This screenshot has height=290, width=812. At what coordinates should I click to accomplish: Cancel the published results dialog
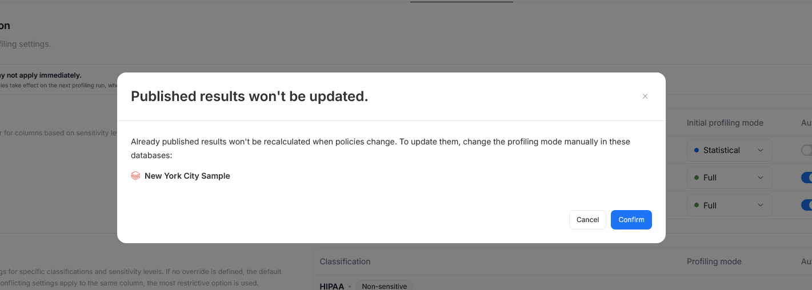[587, 220]
